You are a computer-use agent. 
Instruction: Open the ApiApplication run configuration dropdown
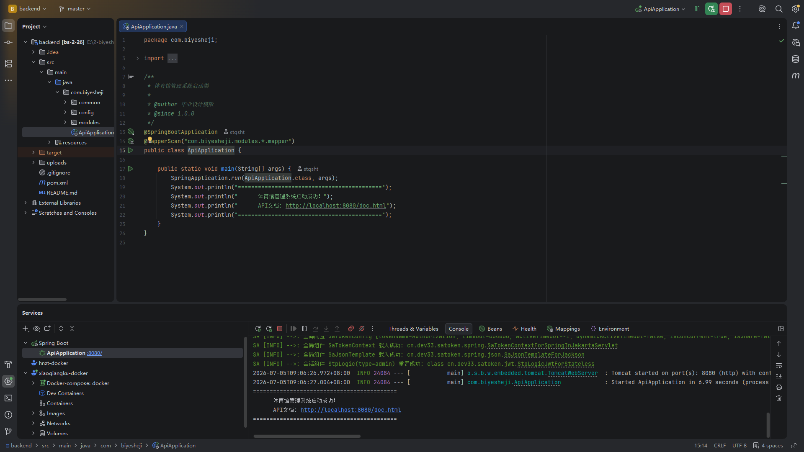[x=660, y=9]
